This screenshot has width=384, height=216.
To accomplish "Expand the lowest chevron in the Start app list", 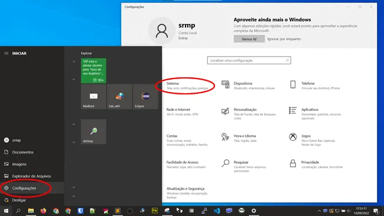I will point(74,196).
